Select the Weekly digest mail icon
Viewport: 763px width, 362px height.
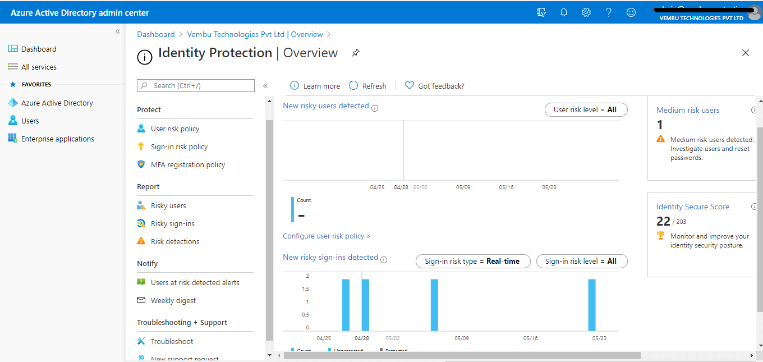141,300
